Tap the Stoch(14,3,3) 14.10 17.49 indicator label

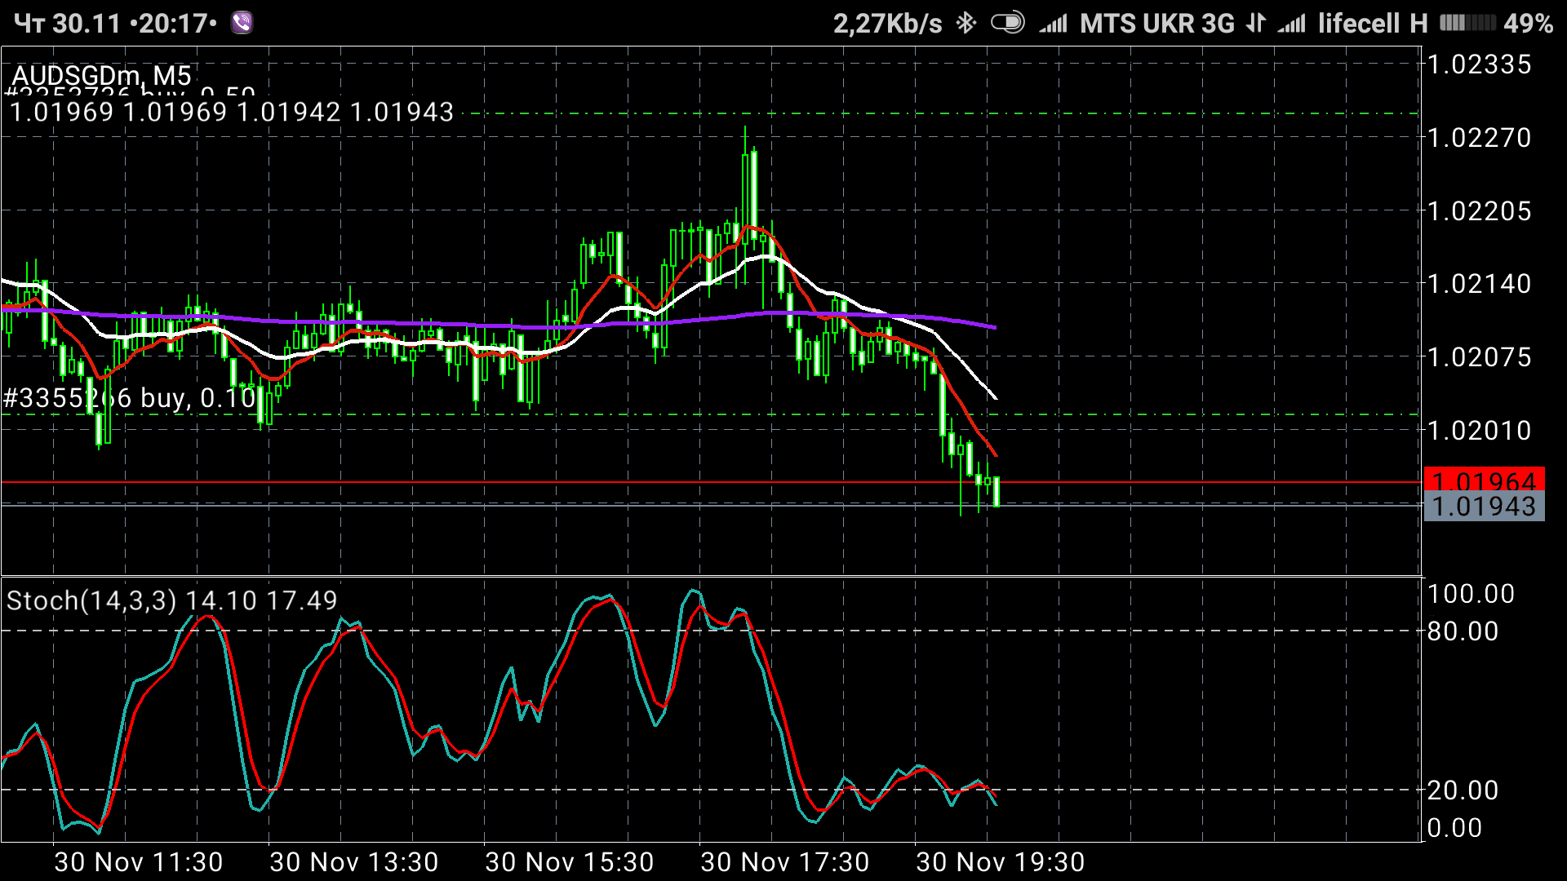pos(172,601)
